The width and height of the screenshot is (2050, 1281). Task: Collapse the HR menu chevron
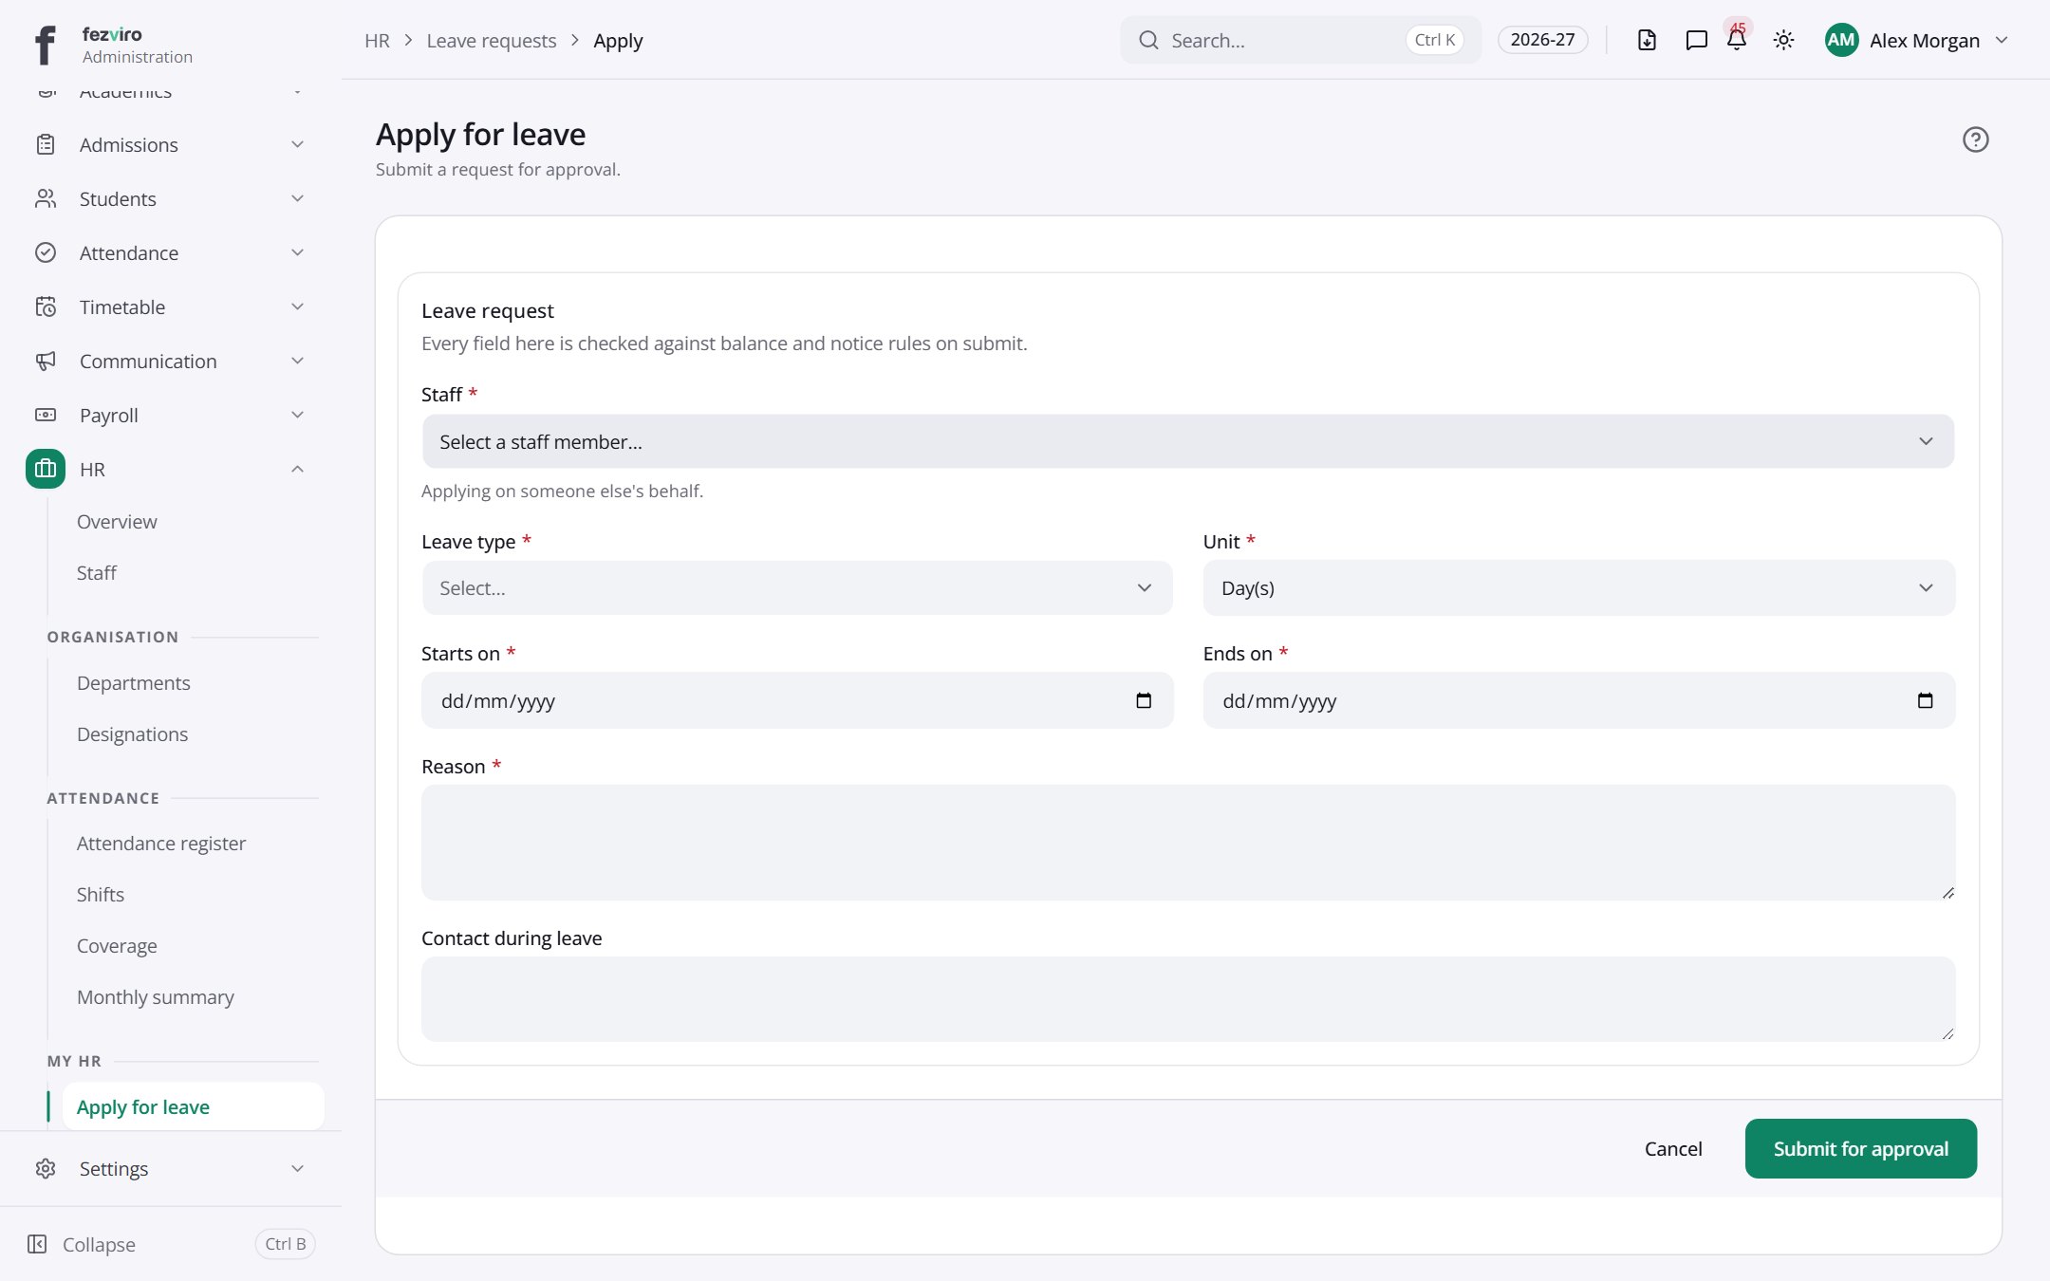[x=297, y=469]
